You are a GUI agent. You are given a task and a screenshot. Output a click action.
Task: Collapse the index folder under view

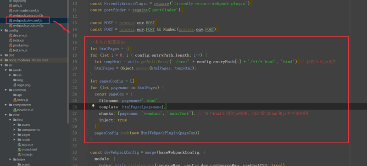click(10, 160)
